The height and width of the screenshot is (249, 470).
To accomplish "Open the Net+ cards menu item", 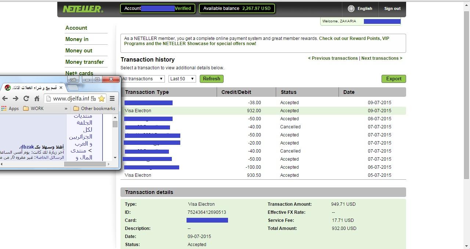I will click(79, 73).
